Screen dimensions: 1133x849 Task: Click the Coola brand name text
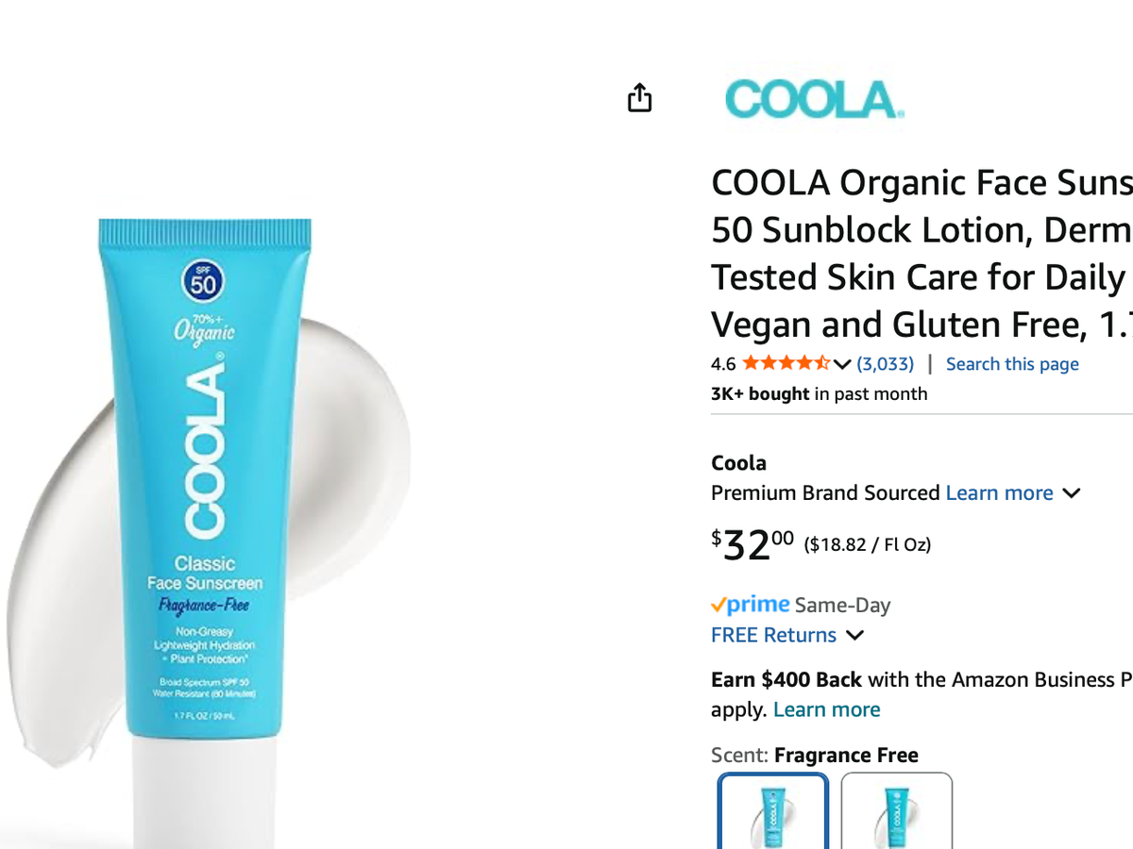coord(738,463)
